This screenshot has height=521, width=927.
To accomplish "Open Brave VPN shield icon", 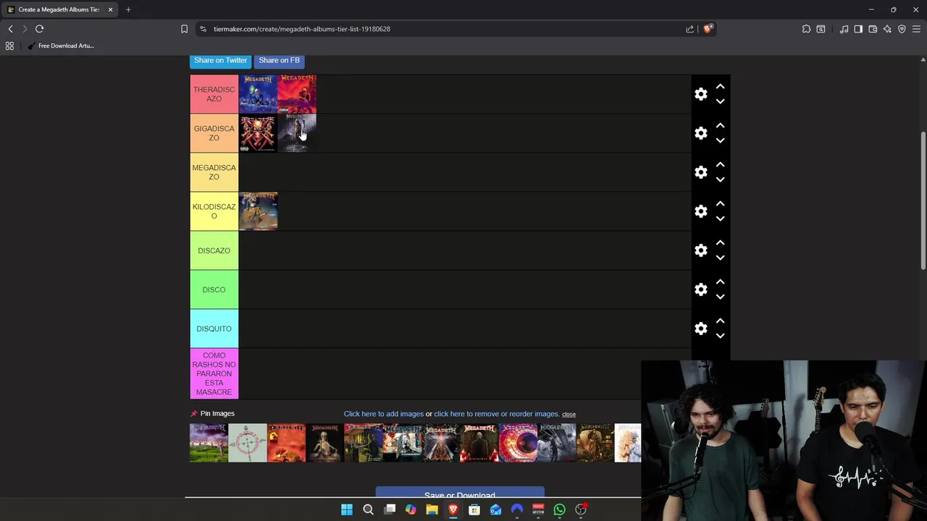I will point(902,29).
